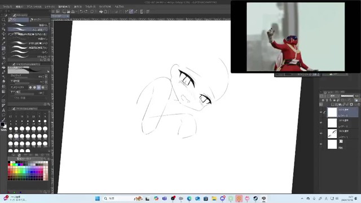This screenshot has height=203, width=361.
Task: Click the opacity value stepper arrows
Action: point(43,82)
